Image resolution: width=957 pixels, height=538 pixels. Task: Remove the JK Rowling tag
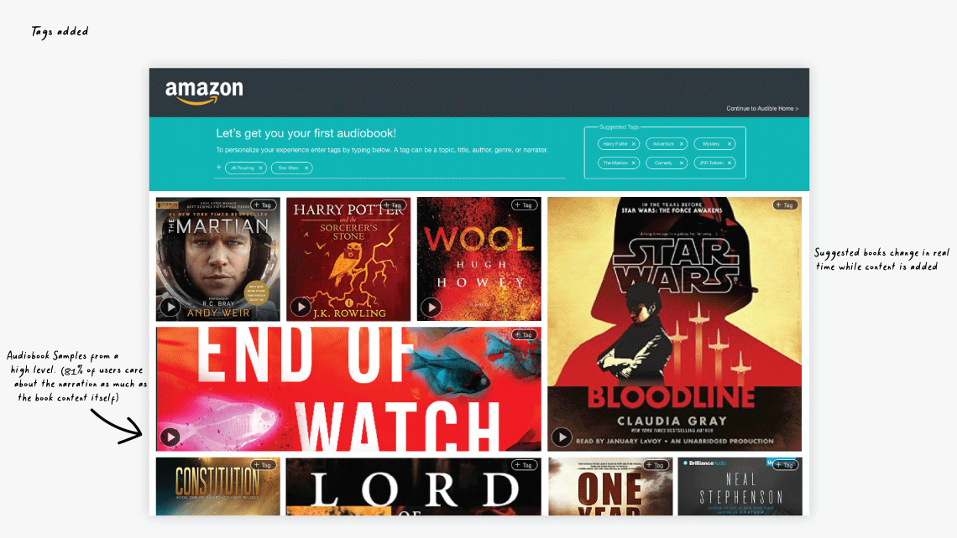click(260, 168)
